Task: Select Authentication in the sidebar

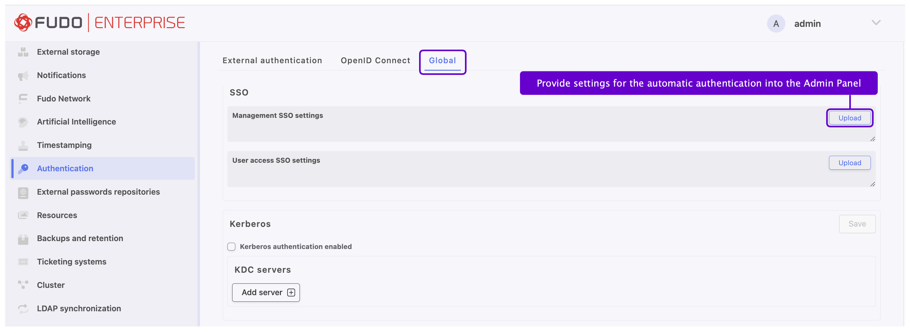Action: pos(102,169)
